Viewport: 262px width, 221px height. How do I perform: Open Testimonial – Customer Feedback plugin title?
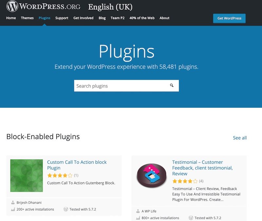click(x=202, y=168)
